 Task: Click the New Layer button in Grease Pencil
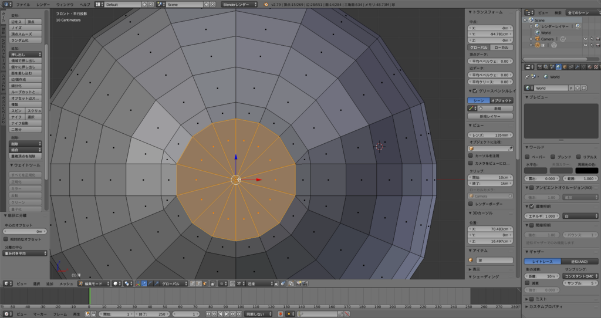click(x=490, y=116)
